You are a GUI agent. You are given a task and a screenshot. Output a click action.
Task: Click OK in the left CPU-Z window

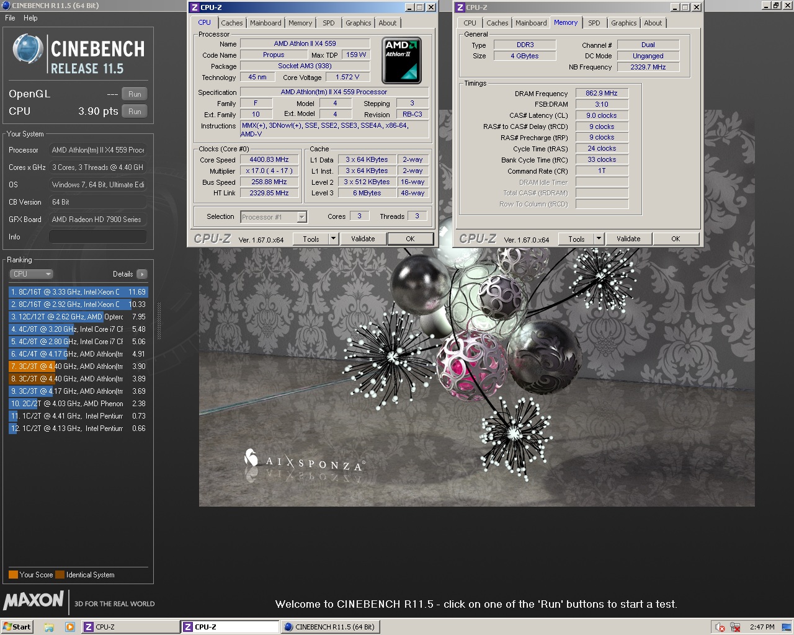click(x=410, y=239)
